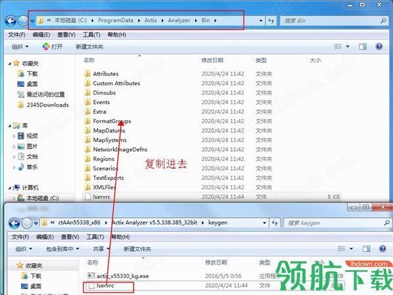
Task: Click Analyzer in Bin breadcrumb path
Action: coord(179,20)
